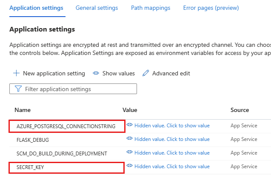Viewport: 271px width, 175px height.
Task: Open the SECRET_KEY setting name
Action: (30, 167)
